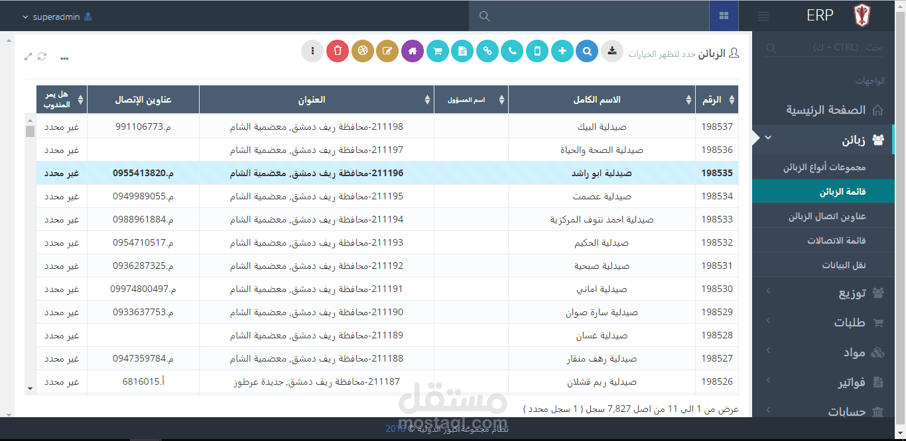906x441 pixels.
Task: Expand the توزيع sidebar section
Action: click(829, 293)
